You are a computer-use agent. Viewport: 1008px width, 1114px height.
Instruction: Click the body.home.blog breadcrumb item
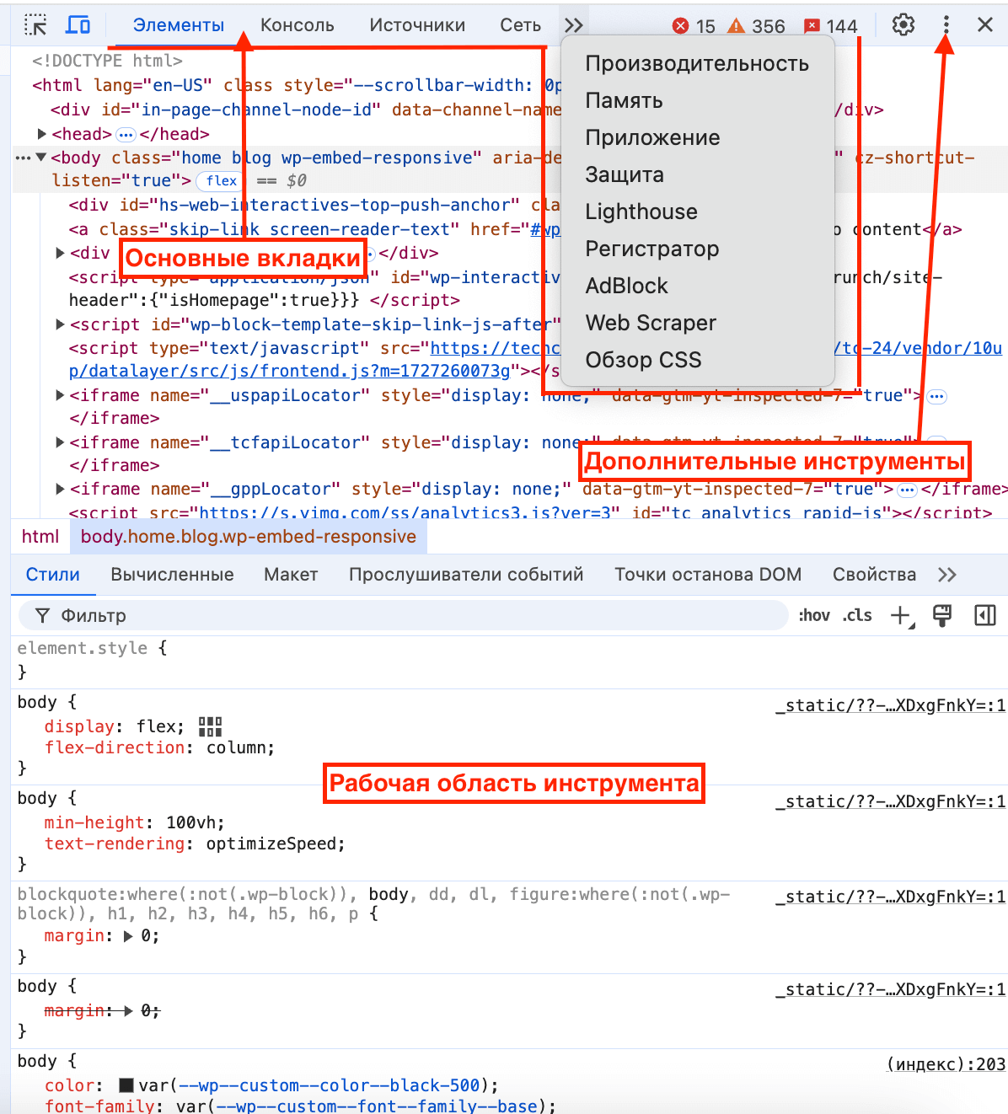click(x=249, y=536)
